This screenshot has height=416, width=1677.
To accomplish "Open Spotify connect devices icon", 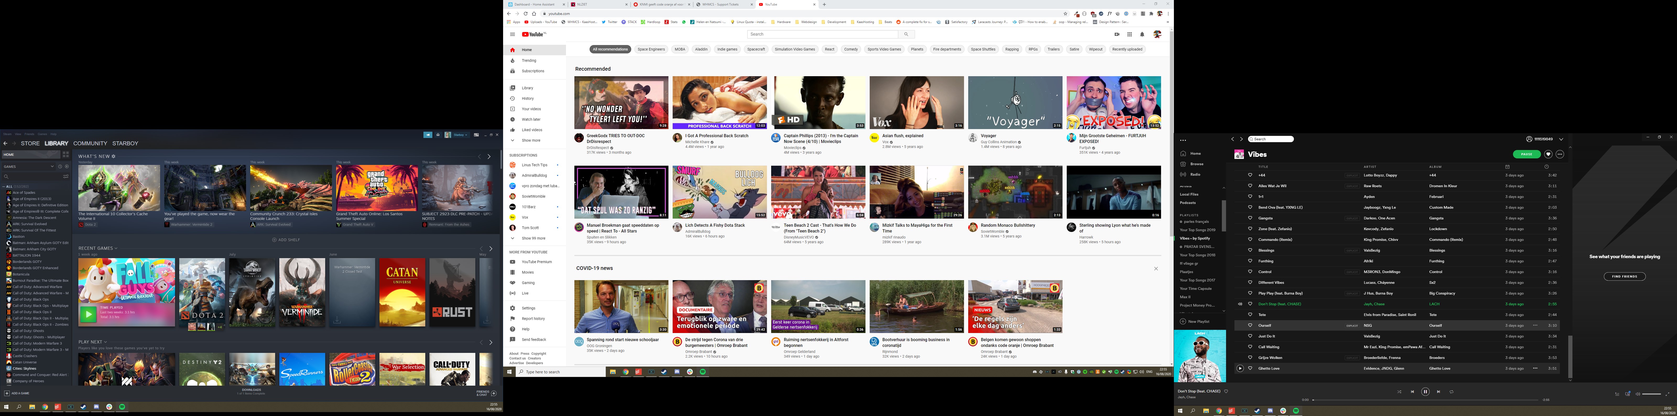I will click(x=1627, y=394).
